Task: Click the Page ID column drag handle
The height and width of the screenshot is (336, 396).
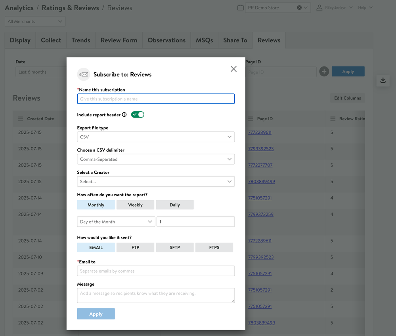Action: (251, 119)
